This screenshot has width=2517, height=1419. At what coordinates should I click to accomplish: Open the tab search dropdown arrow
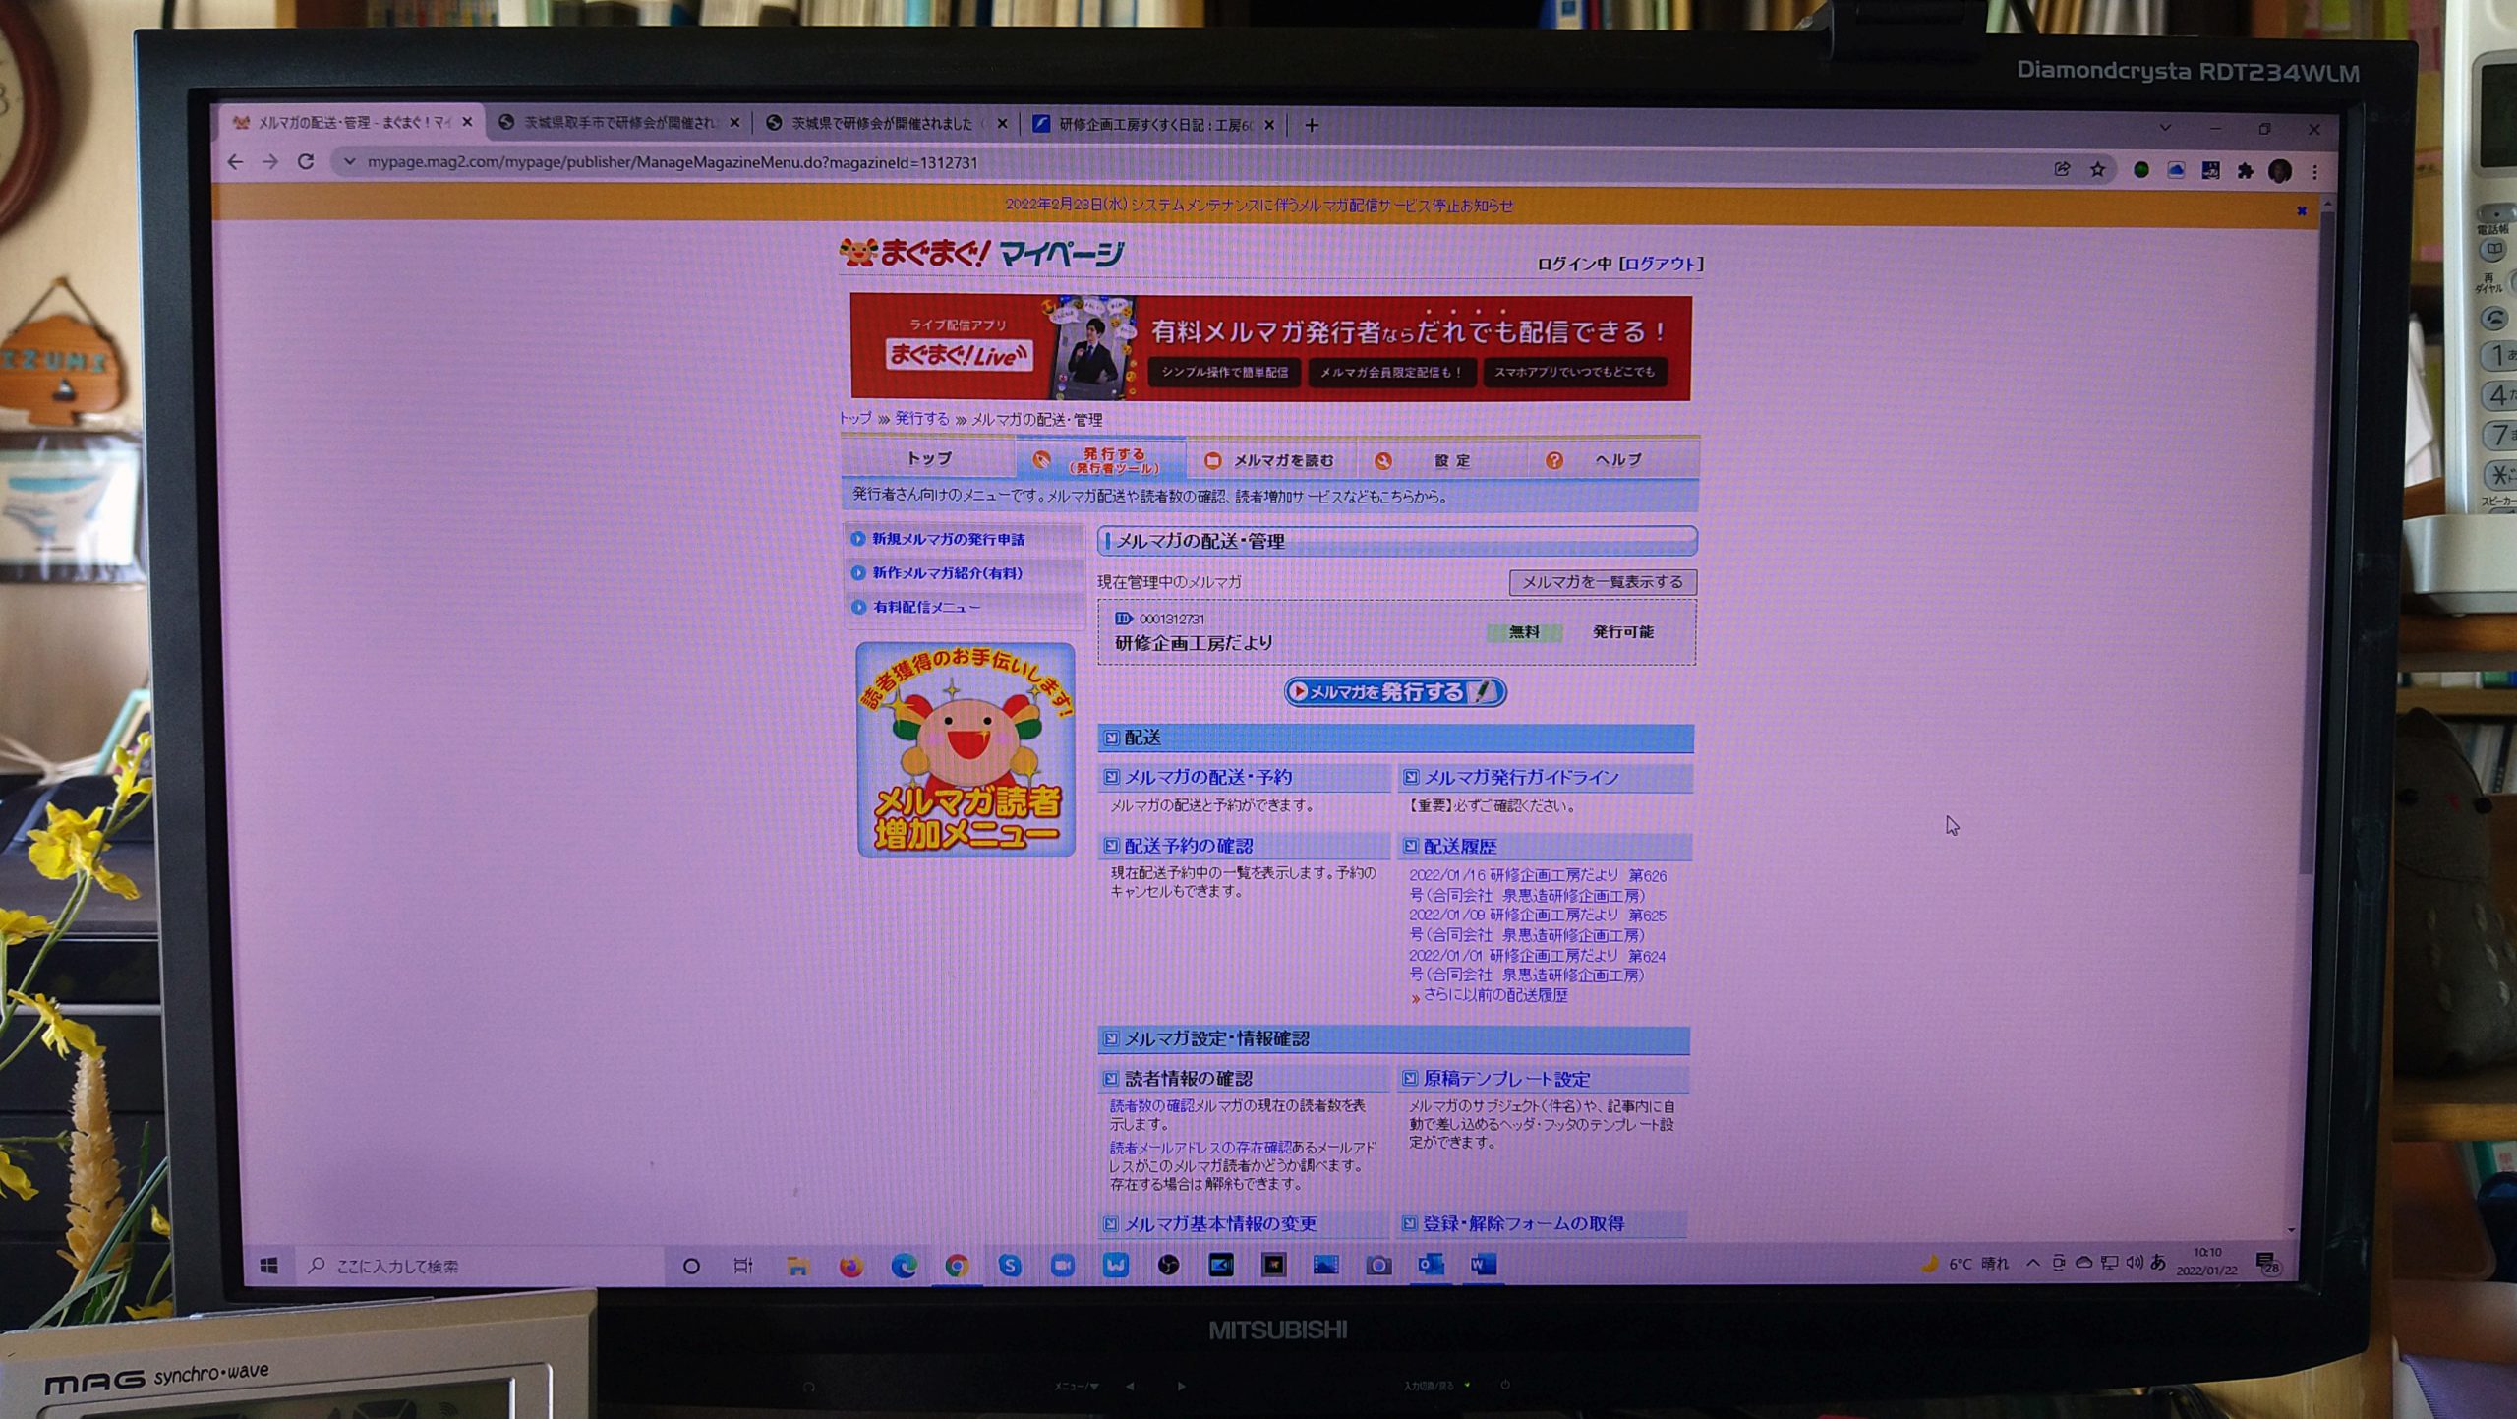click(2165, 129)
